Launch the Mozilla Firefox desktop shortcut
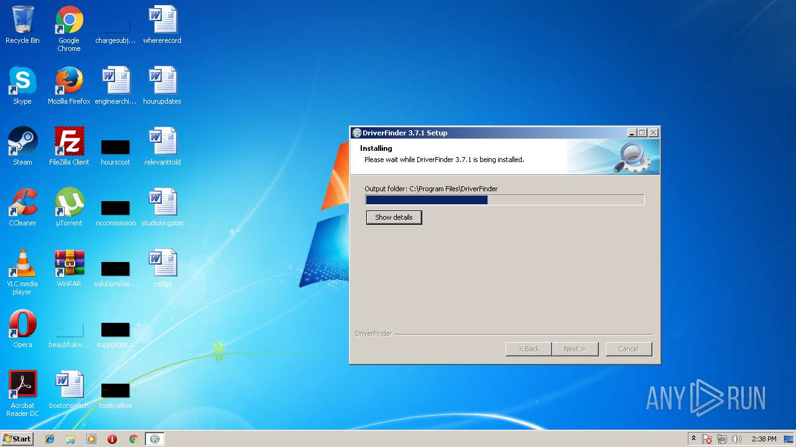The width and height of the screenshot is (796, 447). 69,86
